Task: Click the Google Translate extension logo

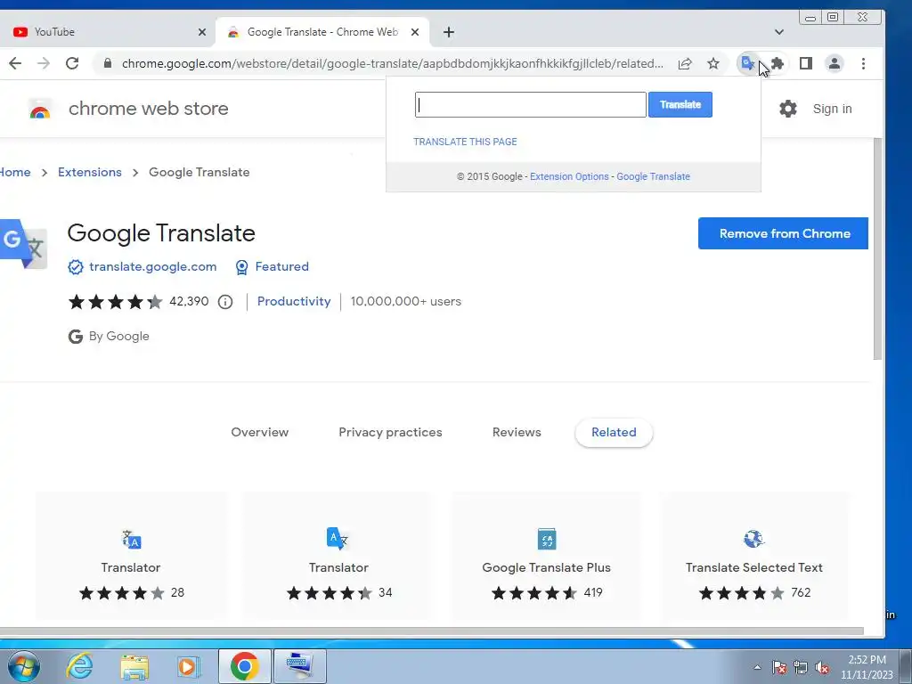Action: pyautogui.click(x=23, y=244)
